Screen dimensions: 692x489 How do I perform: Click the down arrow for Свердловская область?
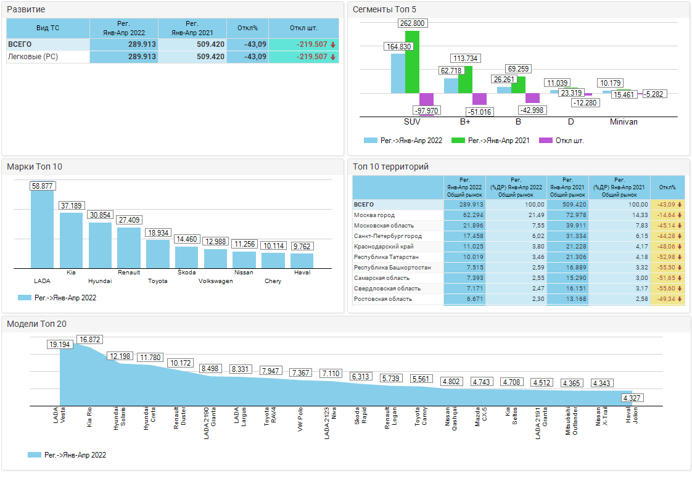[x=680, y=289]
